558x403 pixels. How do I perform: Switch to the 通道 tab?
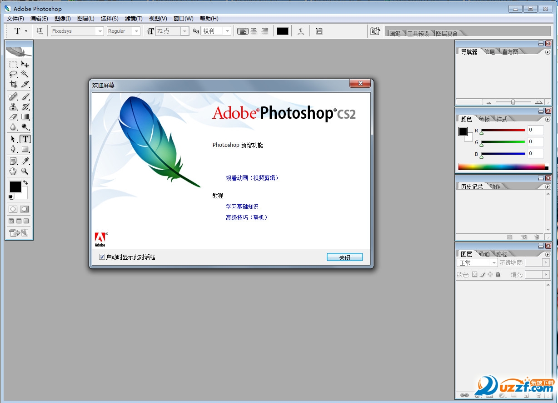tap(484, 254)
